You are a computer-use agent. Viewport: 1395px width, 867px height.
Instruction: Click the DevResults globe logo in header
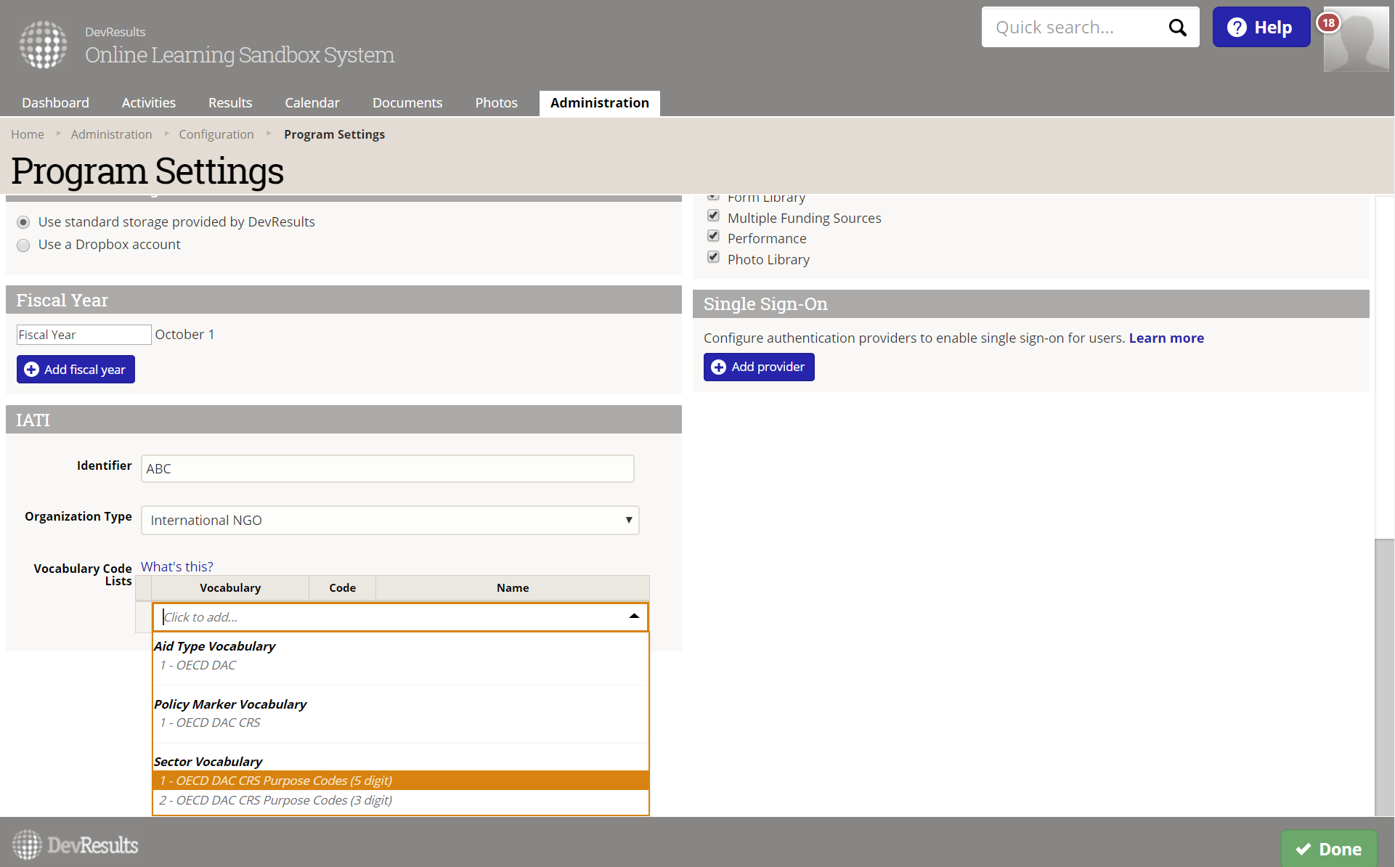43,44
